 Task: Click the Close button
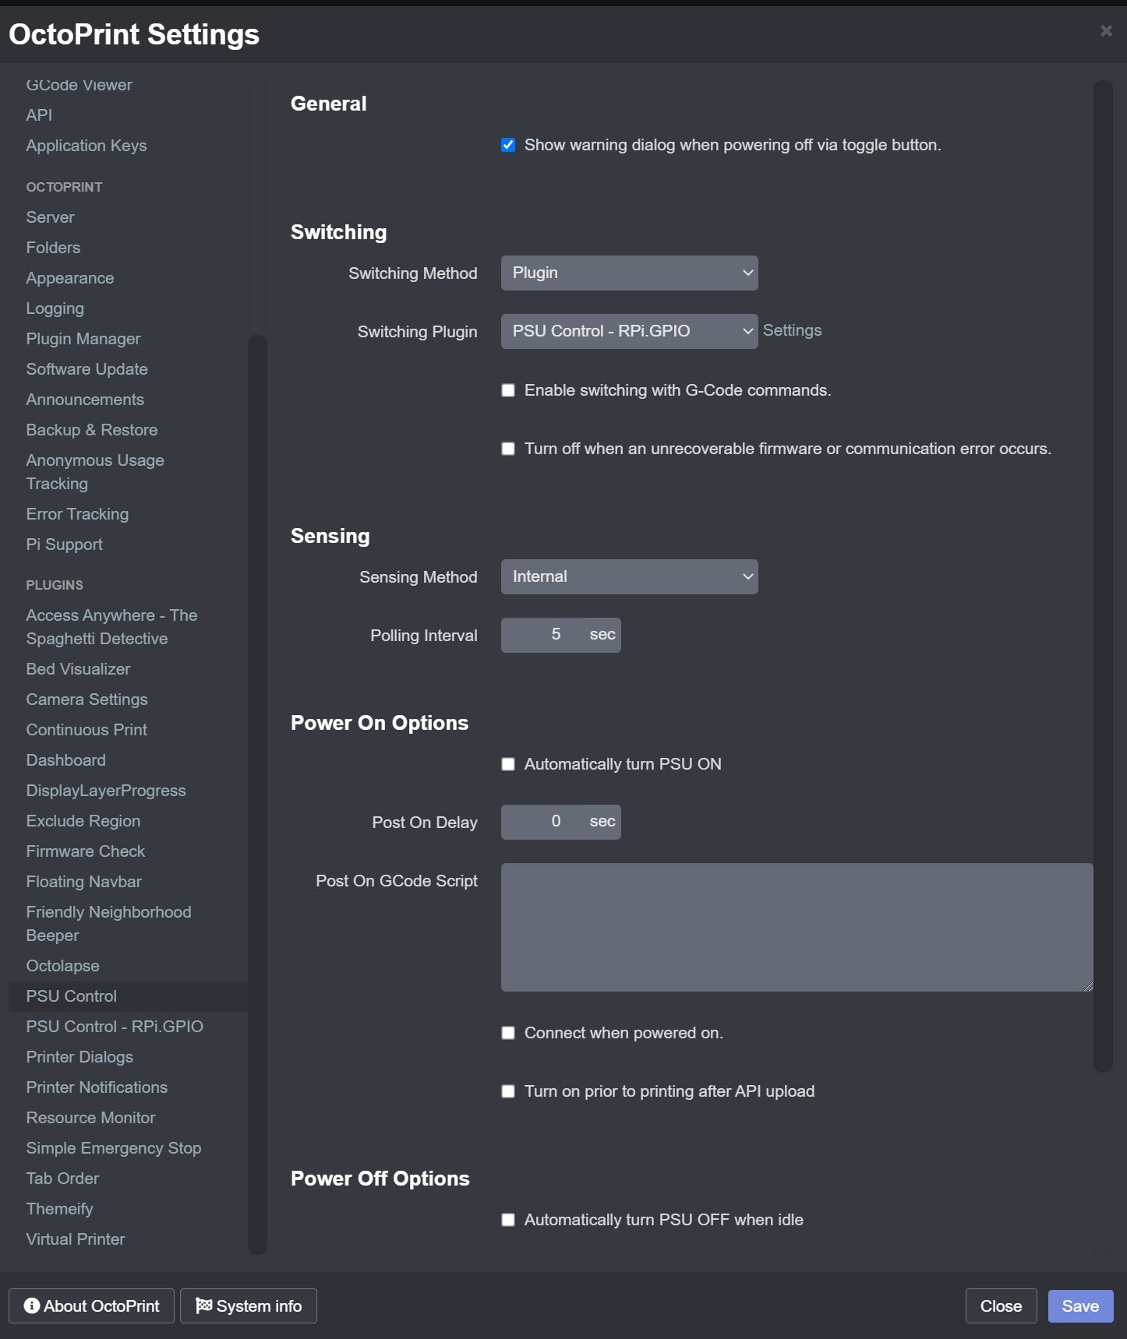1001,1306
